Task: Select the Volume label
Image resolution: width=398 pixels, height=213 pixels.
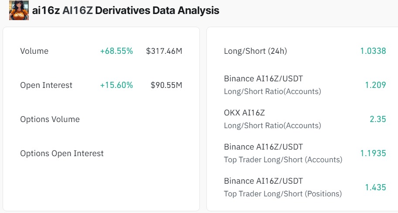Action: 34,51
